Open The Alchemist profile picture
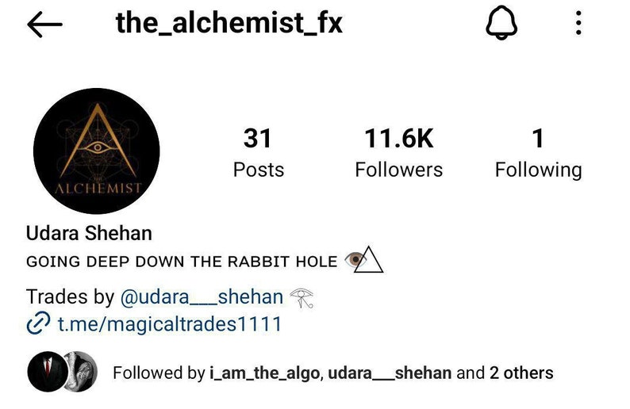This screenshot has width=630, height=409. 97,151
